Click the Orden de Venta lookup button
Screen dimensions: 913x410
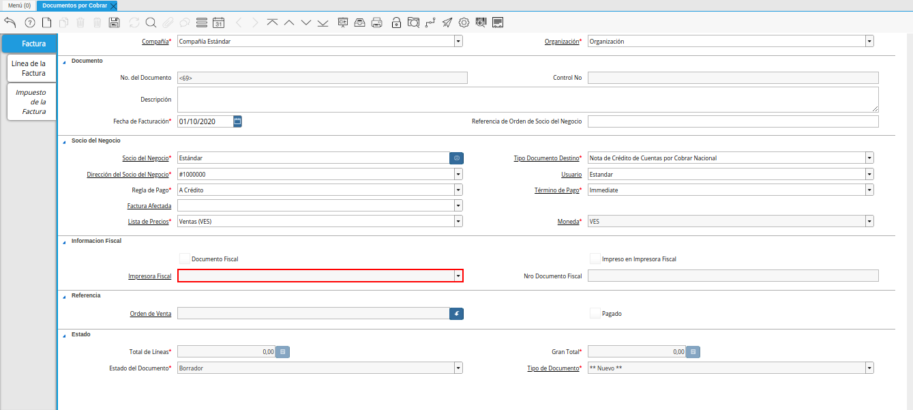point(456,313)
